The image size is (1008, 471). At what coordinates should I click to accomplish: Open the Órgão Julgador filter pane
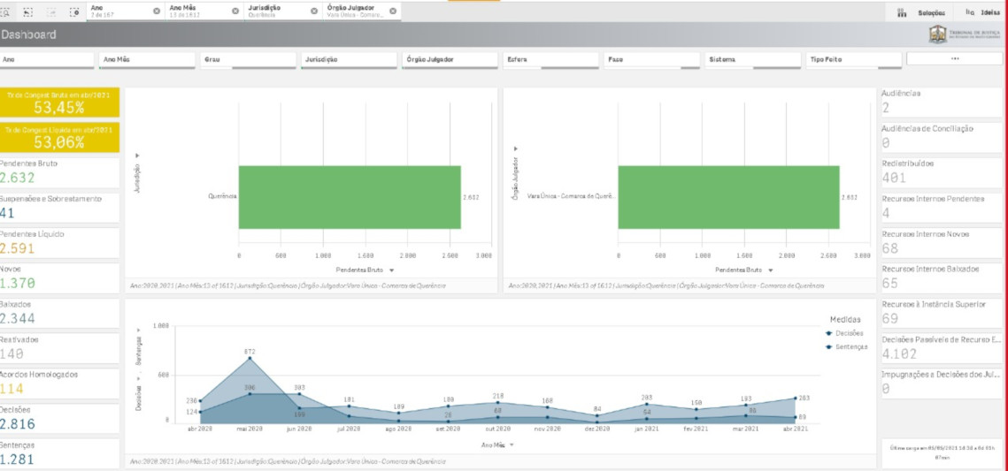click(x=450, y=60)
